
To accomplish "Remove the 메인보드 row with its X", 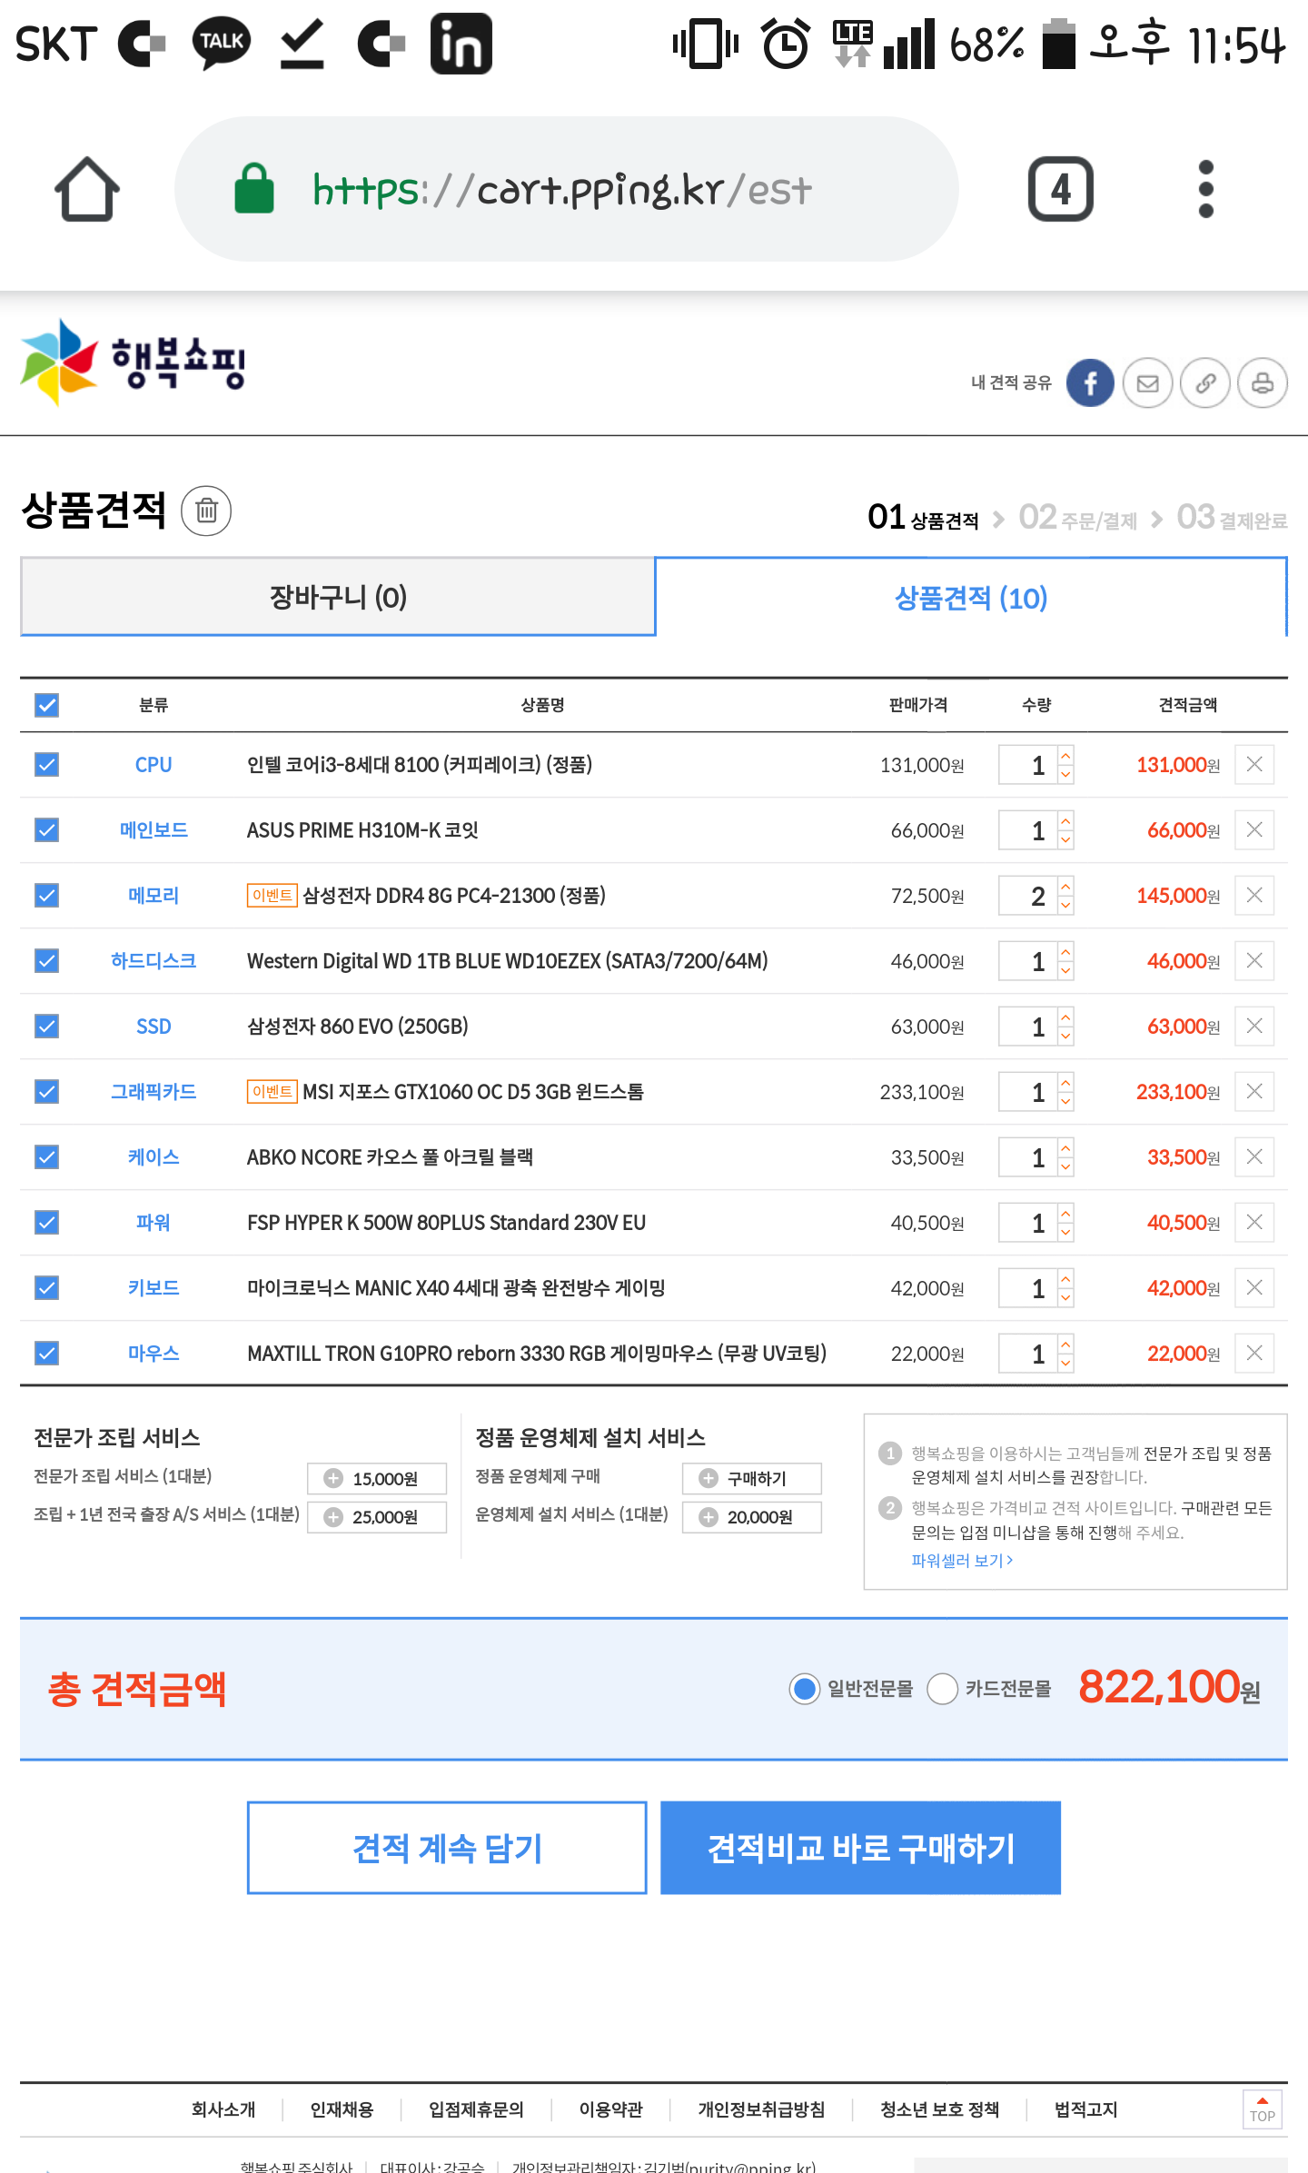I will pos(1254,830).
